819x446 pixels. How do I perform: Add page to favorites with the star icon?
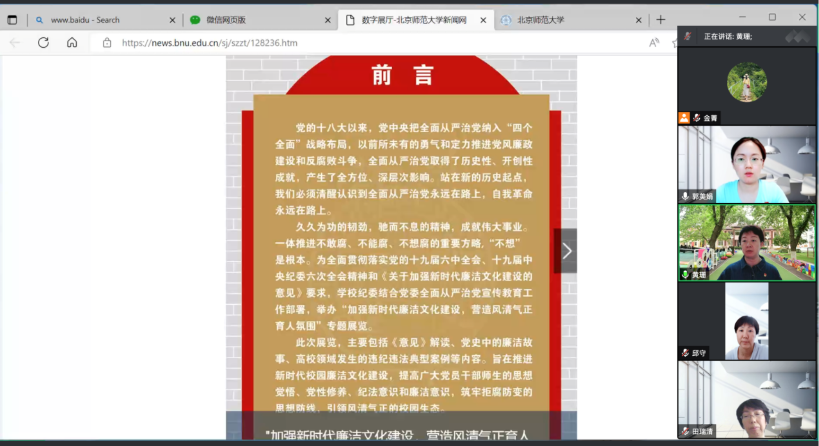point(674,43)
